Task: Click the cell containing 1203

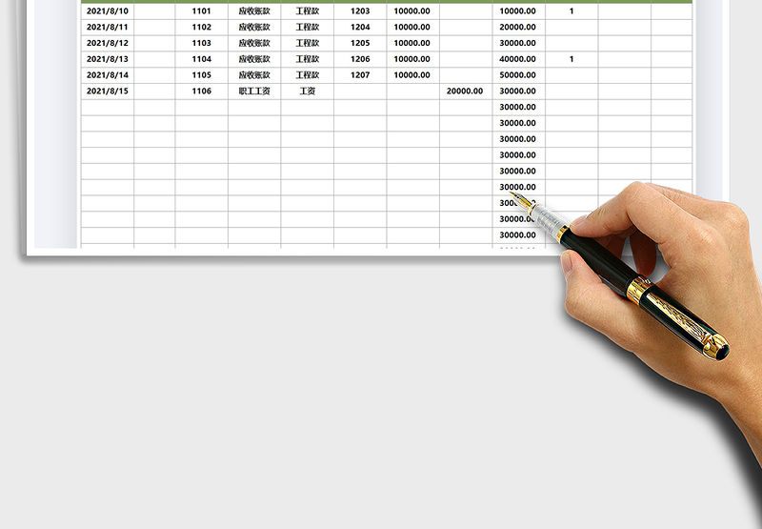Action: click(360, 11)
